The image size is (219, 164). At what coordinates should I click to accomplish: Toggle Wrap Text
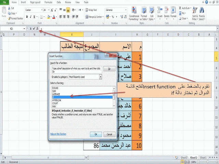[91, 10]
